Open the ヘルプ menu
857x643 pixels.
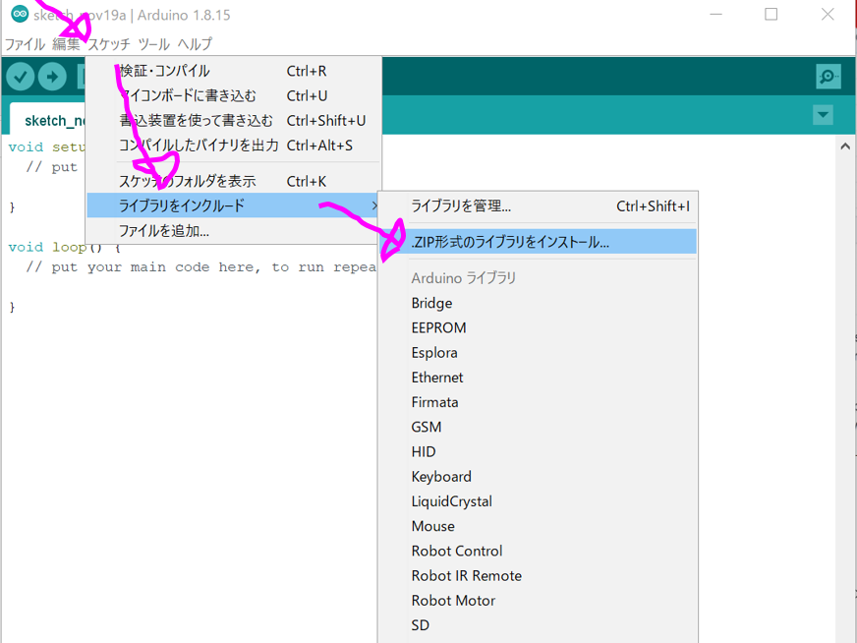click(x=195, y=44)
